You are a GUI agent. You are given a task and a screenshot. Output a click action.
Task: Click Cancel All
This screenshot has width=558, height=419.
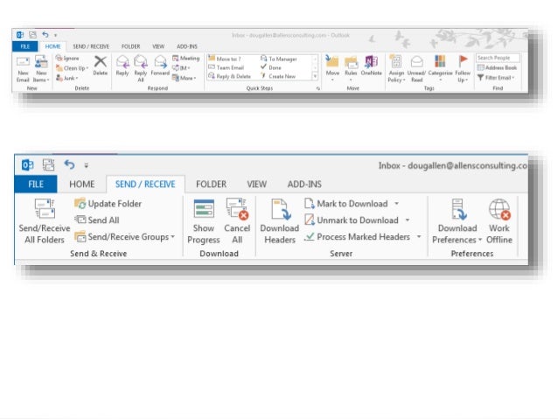(237, 221)
